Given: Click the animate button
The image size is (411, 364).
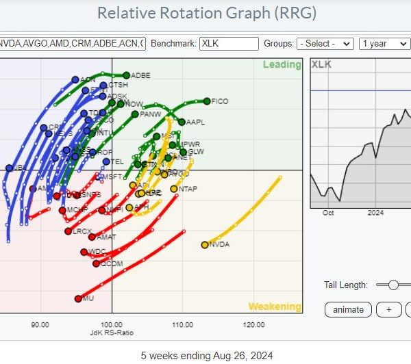Looking at the screenshot, I should pos(348,309).
